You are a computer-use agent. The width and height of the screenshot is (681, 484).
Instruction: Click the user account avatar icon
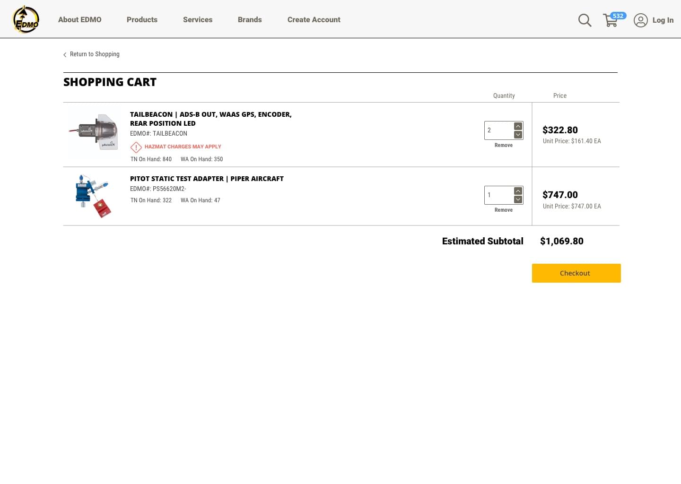click(x=640, y=20)
